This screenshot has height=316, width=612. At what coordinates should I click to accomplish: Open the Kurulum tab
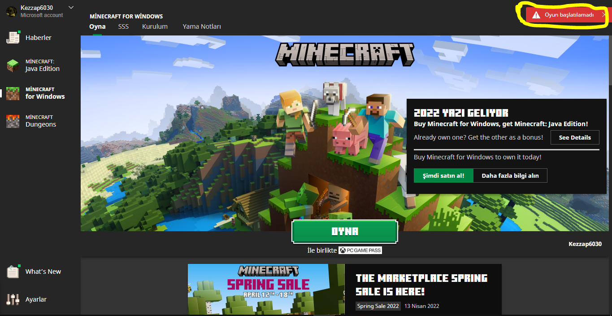coord(155,26)
